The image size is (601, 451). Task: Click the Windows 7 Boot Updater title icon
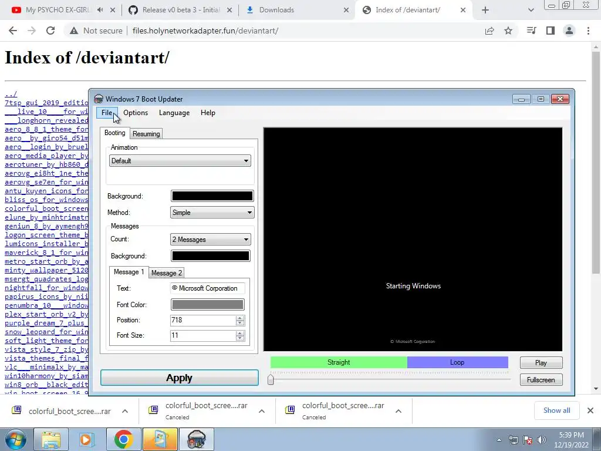coord(99,99)
